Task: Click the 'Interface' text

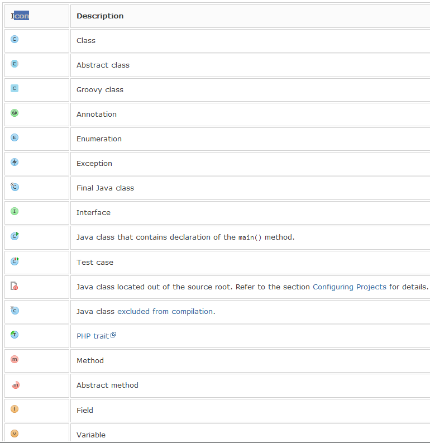Action: tap(93, 212)
